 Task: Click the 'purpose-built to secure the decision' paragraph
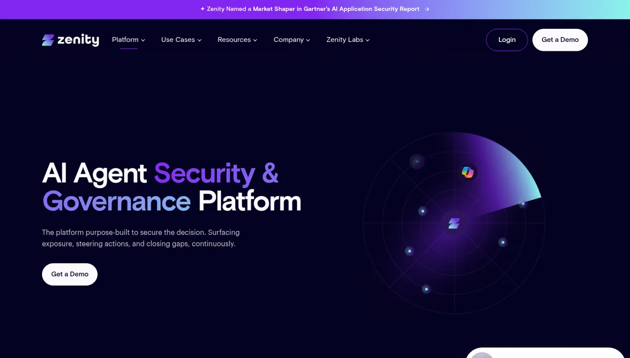(141, 238)
